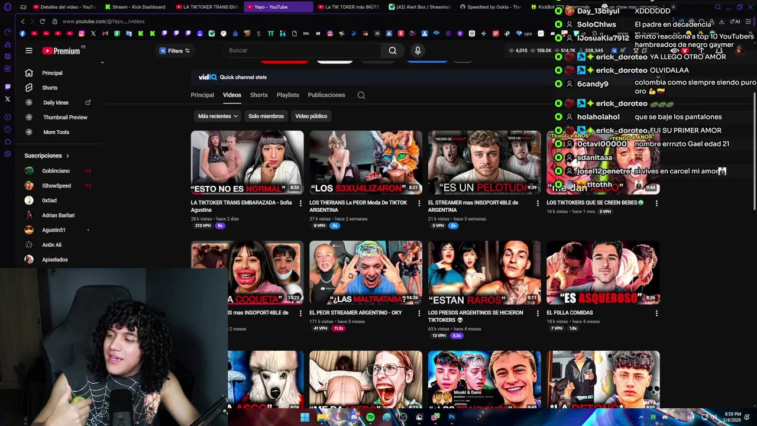The image size is (757, 426).
Task: Open the Agustin51 subscription channel
Action: click(53, 230)
